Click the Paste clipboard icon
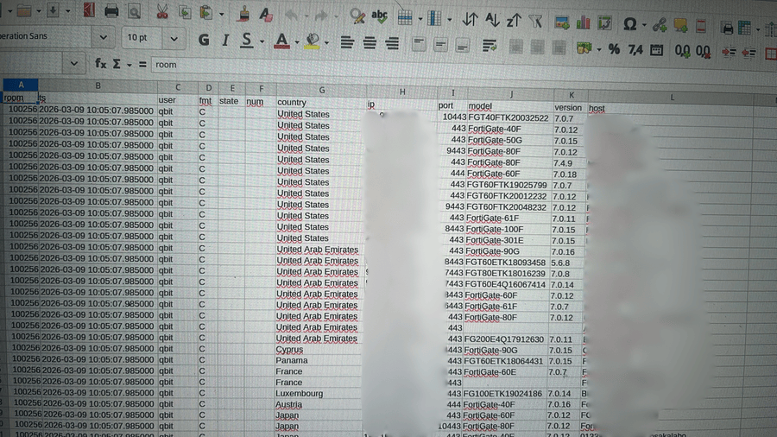777x437 pixels. [x=206, y=13]
